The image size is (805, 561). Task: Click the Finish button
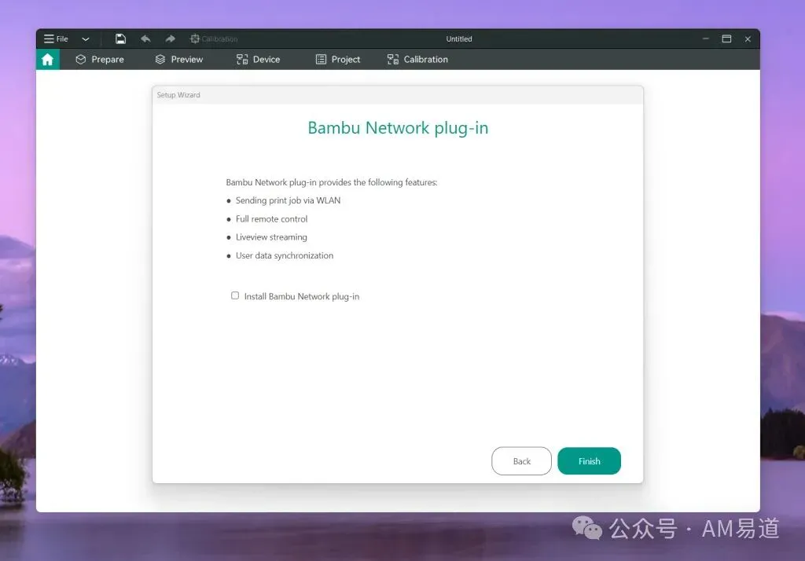(x=590, y=461)
